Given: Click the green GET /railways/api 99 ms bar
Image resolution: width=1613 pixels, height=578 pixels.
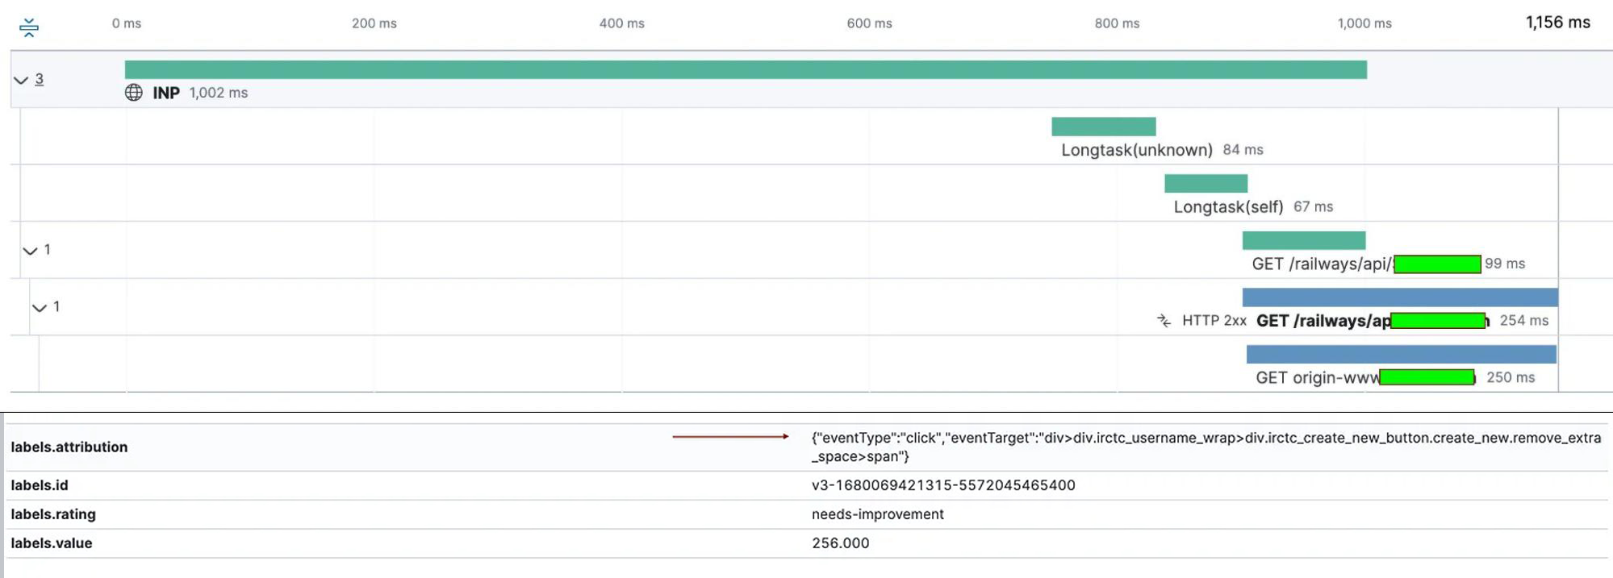Looking at the screenshot, I should coord(1303,240).
